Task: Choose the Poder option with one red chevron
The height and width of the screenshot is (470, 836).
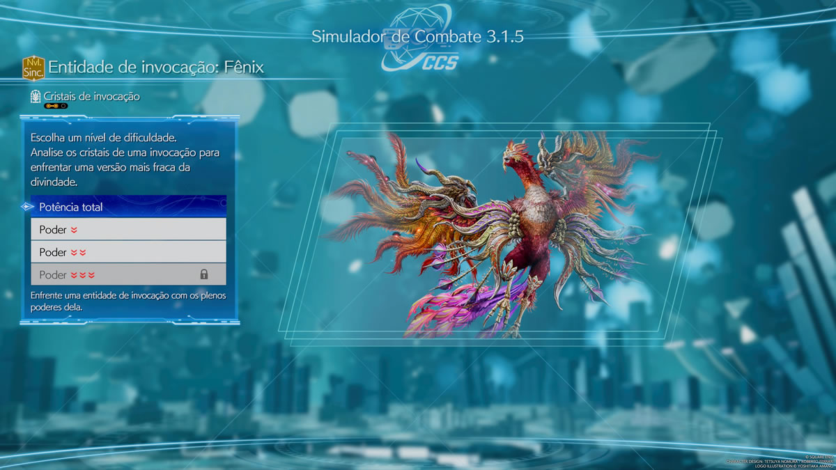Action: (129, 229)
